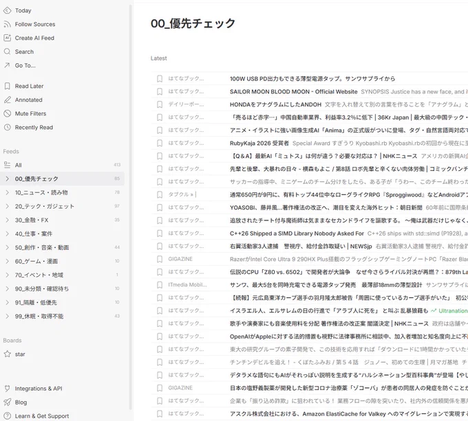
Task: Expand the 10_ニュース・読み物 folder chevron
Action: (7, 192)
